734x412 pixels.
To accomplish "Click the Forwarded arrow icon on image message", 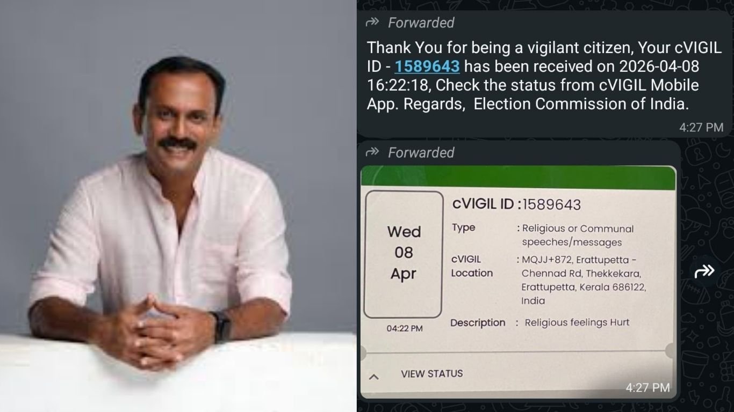I will 372,152.
